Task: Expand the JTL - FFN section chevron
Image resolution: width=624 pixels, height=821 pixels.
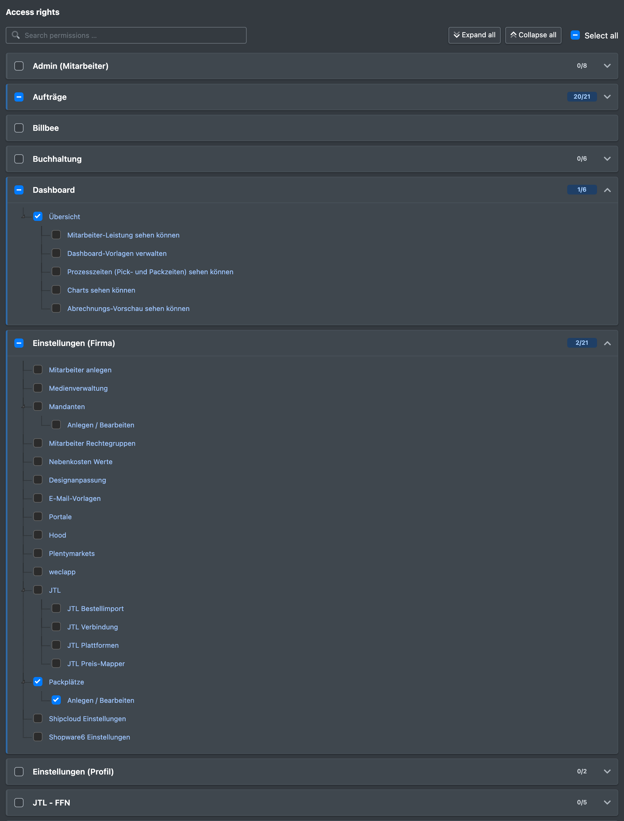Action: (x=607, y=802)
